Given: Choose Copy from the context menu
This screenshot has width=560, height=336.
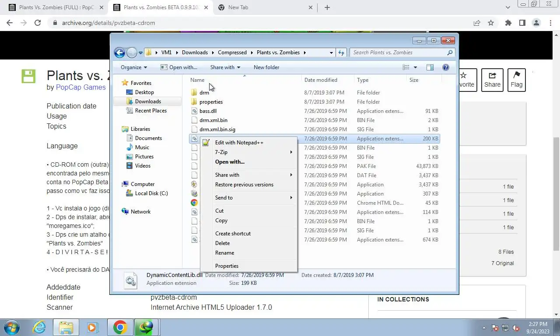Looking at the screenshot, I should pyautogui.click(x=248, y=220).
